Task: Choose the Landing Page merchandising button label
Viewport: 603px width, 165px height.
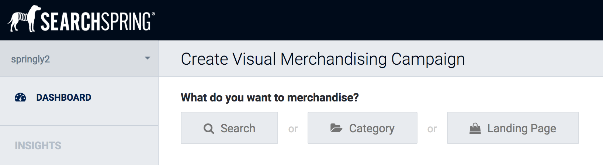Action: (521, 128)
